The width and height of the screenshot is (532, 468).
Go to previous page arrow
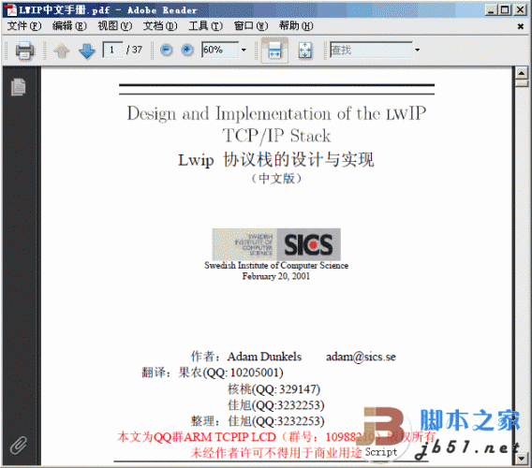click(x=62, y=51)
